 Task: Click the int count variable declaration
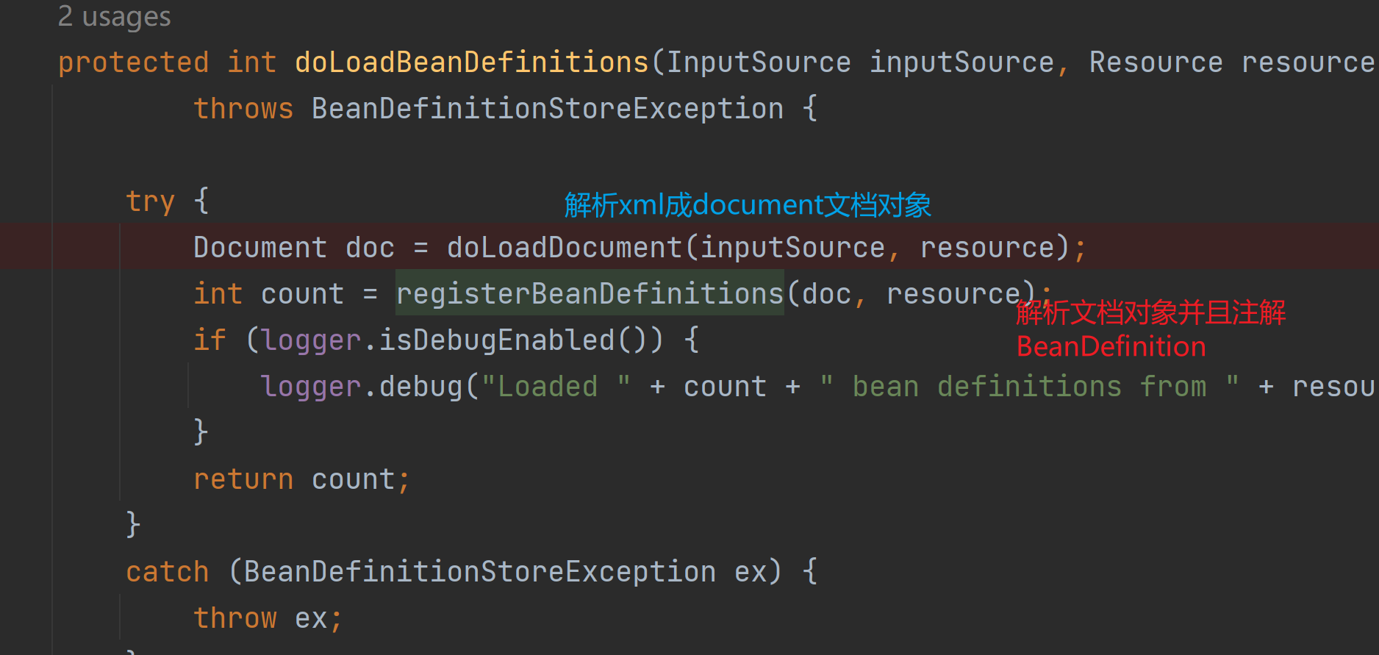click(302, 294)
